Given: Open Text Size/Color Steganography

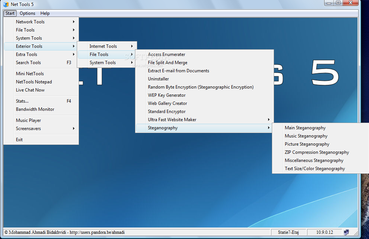Looking at the screenshot, I should 321,169.
